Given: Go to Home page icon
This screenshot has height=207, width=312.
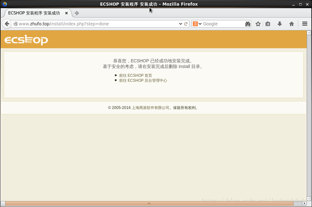Looking at the screenshot, I should [292, 24].
